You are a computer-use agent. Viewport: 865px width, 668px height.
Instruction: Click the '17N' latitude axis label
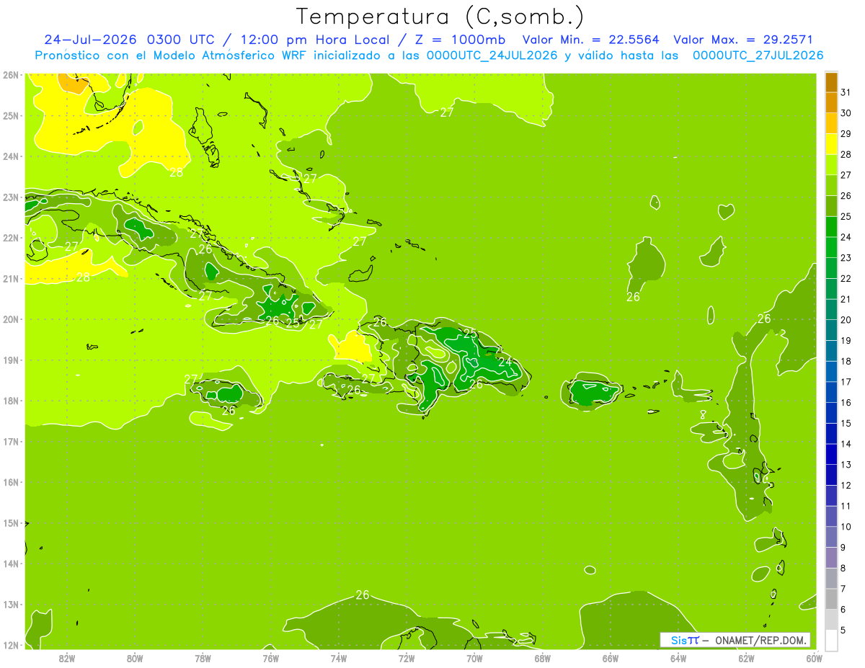coord(11,441)
